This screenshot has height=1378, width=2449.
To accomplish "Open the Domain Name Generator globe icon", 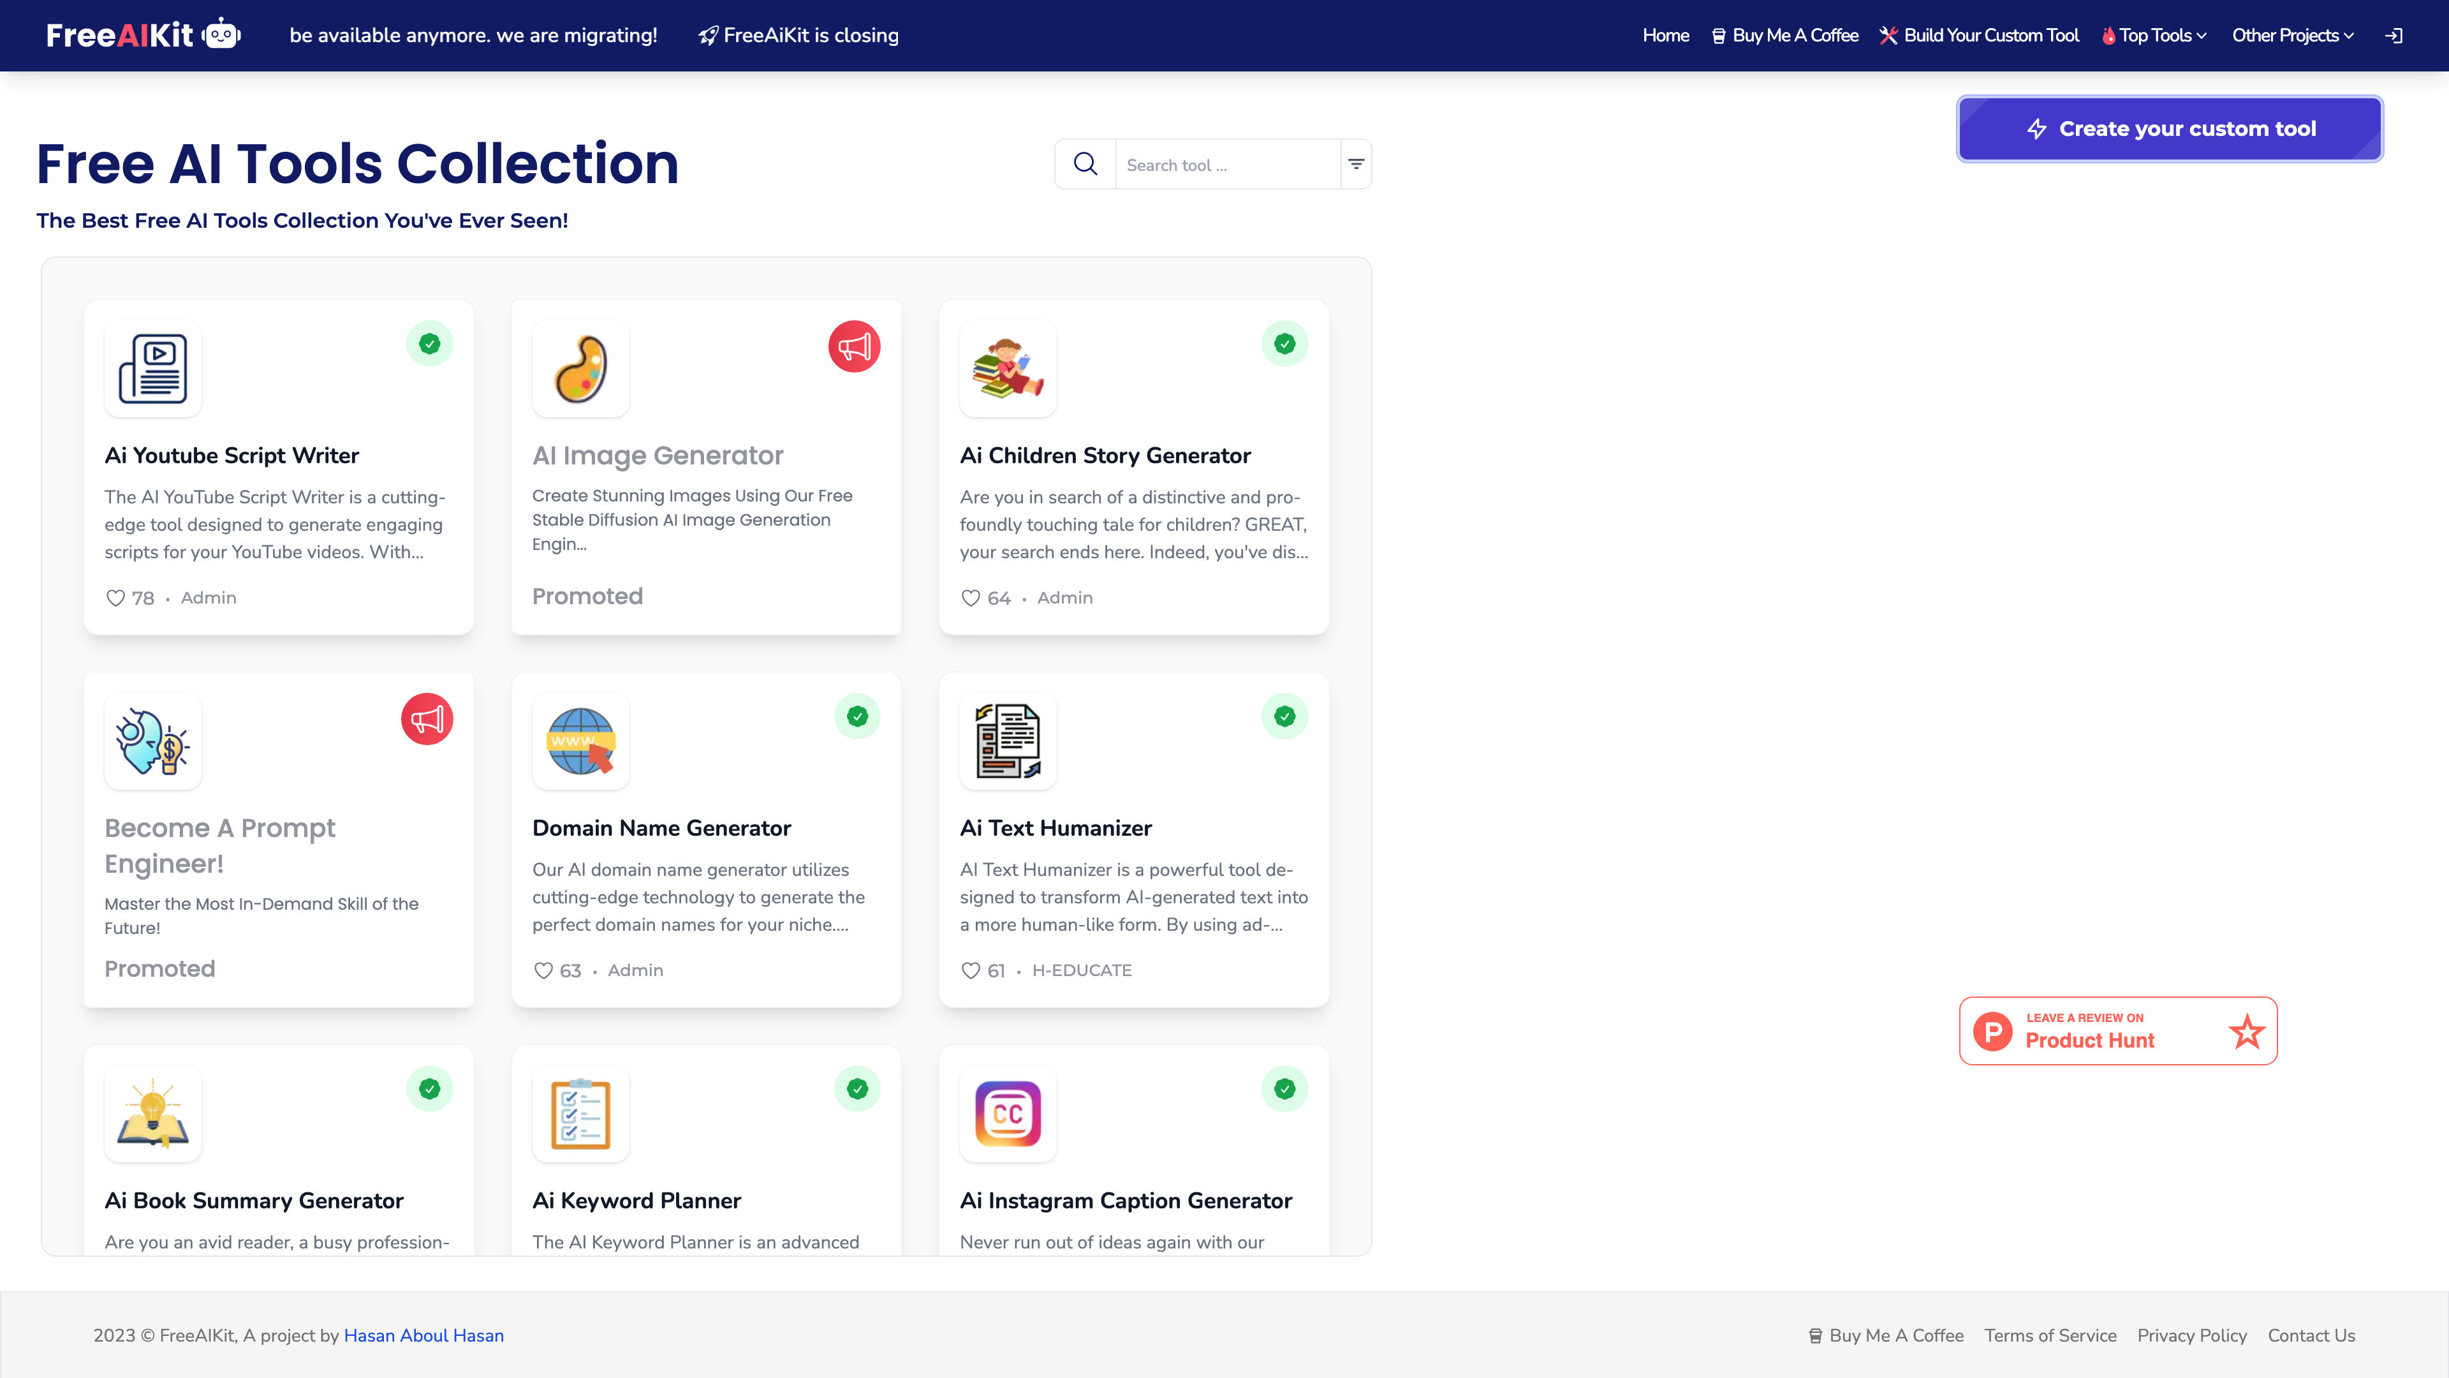I will (581, 742).
